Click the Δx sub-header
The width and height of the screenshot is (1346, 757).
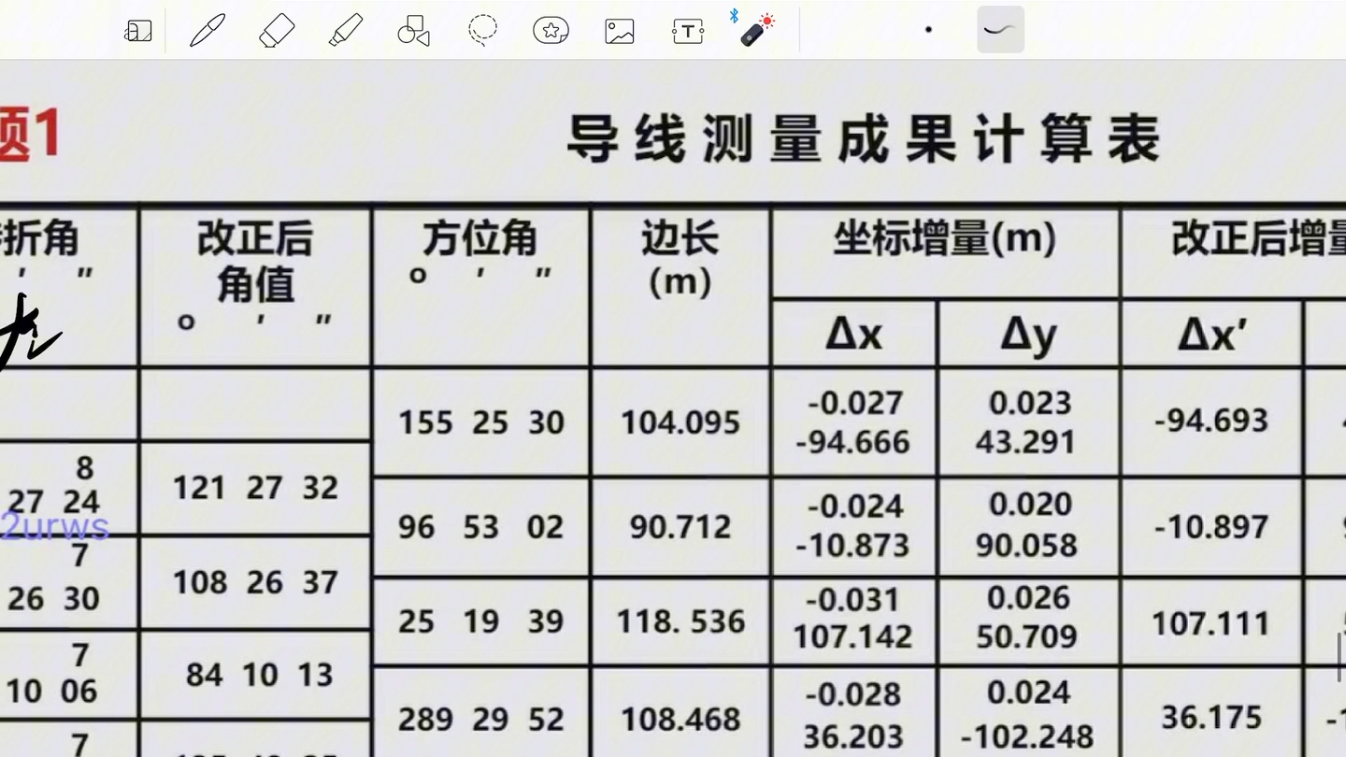[853, 334]
